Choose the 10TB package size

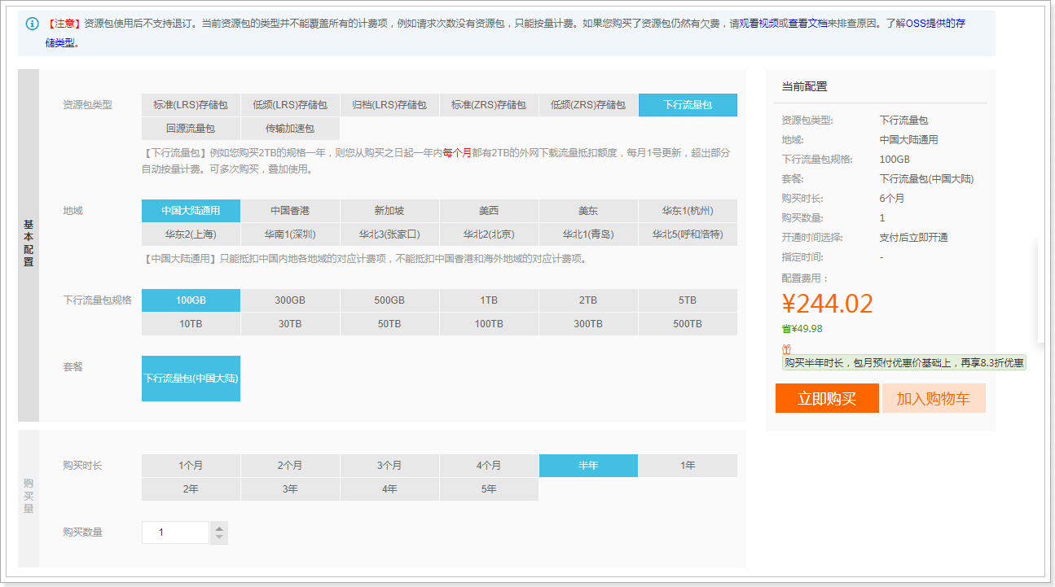(191, 324)
